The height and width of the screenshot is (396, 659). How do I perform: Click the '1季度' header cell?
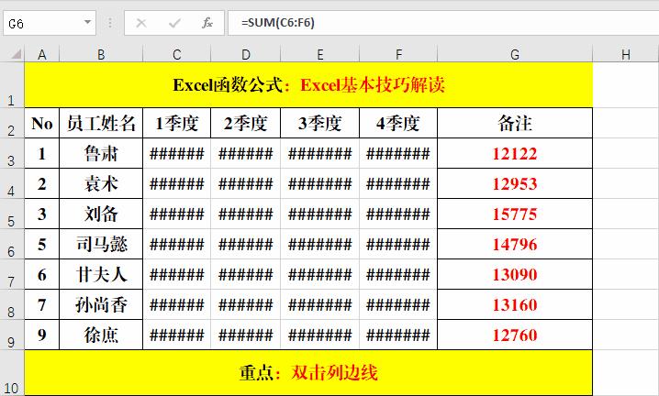click(x=176, y=123)
